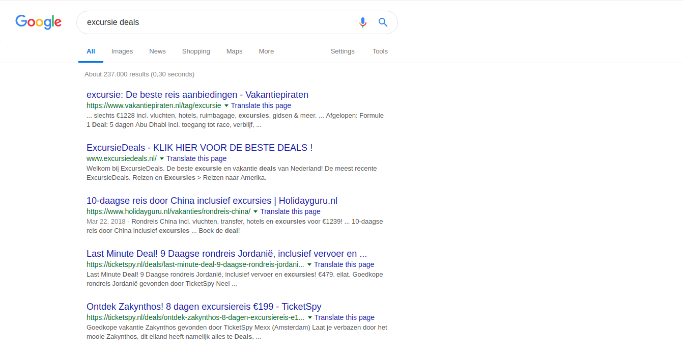
Task: Open search Settings menu
Action: (x=343, y=51)
